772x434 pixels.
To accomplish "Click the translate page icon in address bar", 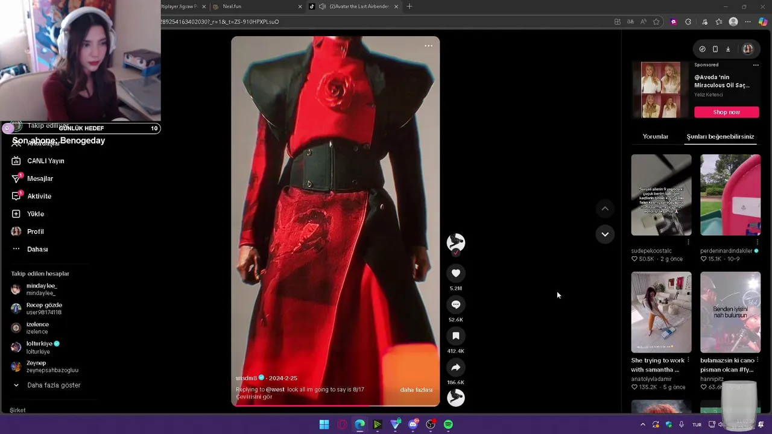I will click(630, 22).
